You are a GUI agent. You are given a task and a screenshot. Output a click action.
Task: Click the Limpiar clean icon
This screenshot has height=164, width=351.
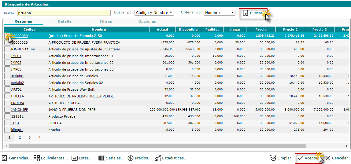[273, 158]
